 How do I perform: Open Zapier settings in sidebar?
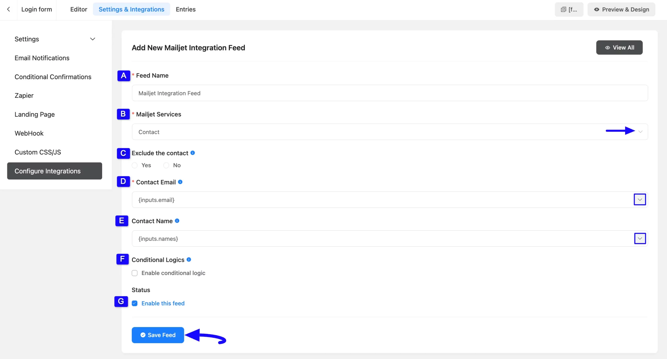pos(24,96)
